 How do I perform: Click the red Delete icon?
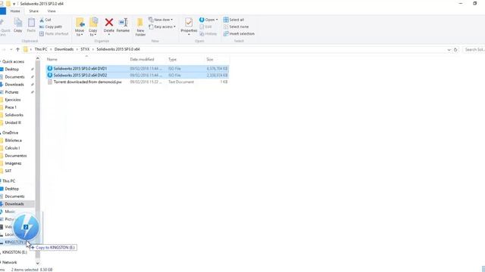click(x=109, y=23)
